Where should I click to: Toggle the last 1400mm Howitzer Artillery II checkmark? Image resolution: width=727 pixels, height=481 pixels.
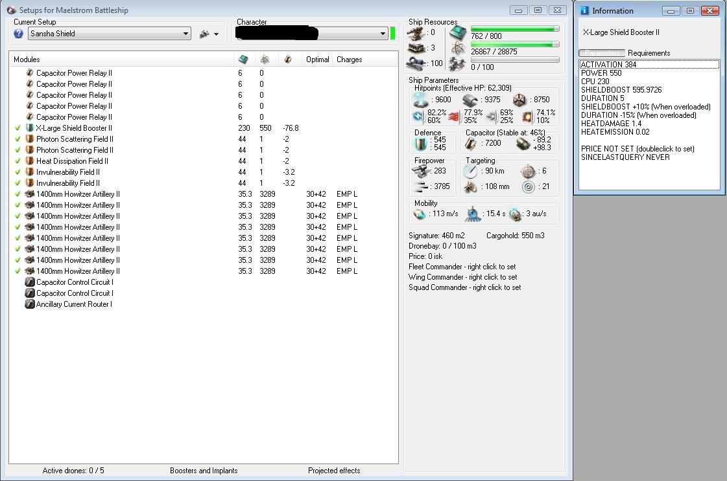click(x=18, y=271)
